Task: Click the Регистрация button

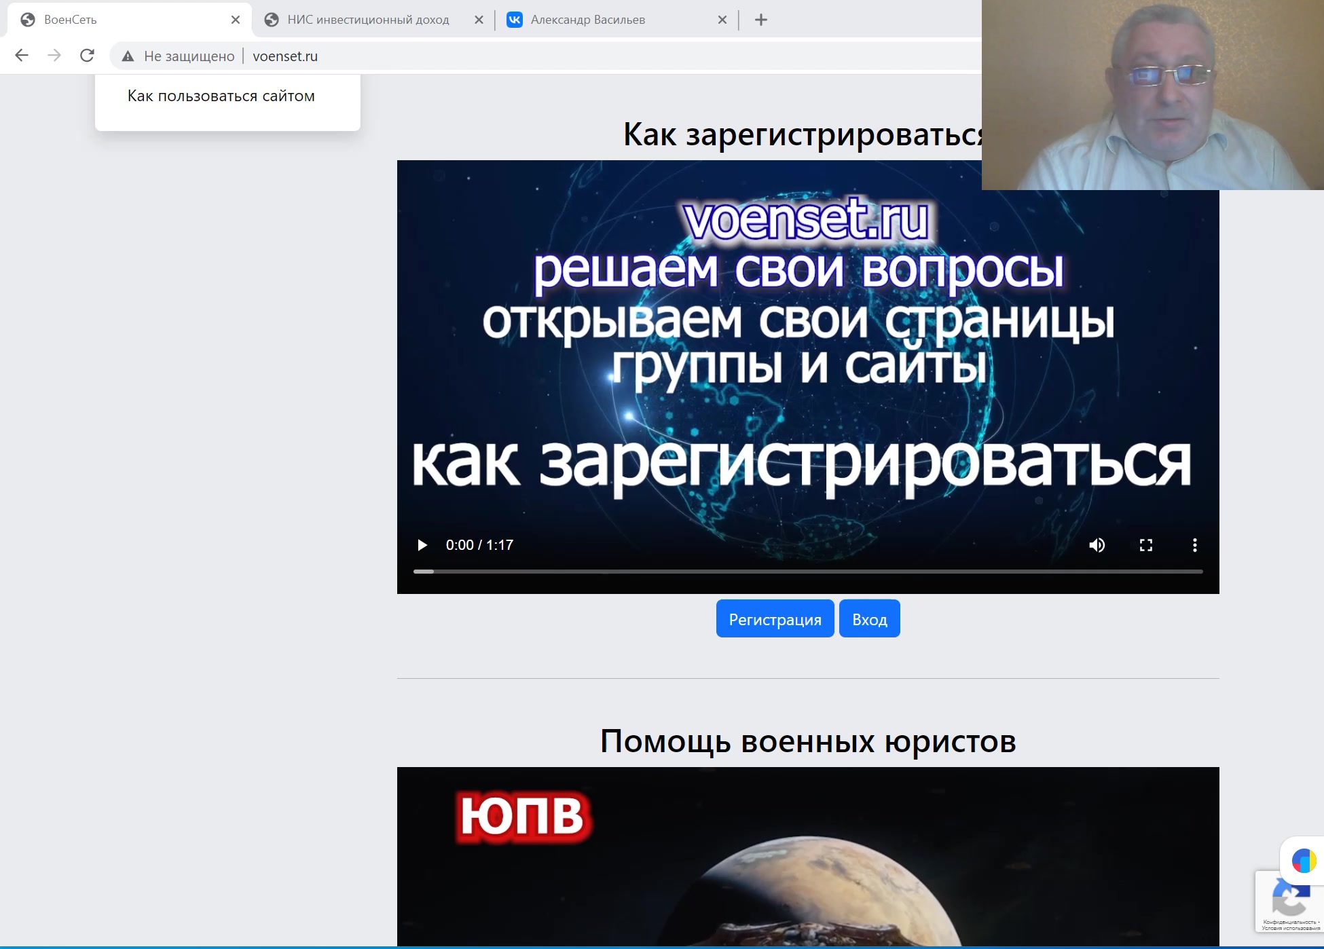Action: point(775,618)
